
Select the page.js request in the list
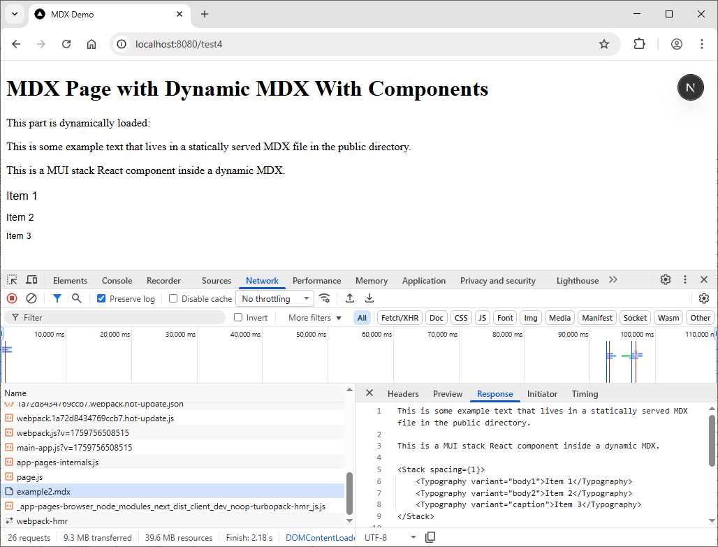tap(29, 477)
